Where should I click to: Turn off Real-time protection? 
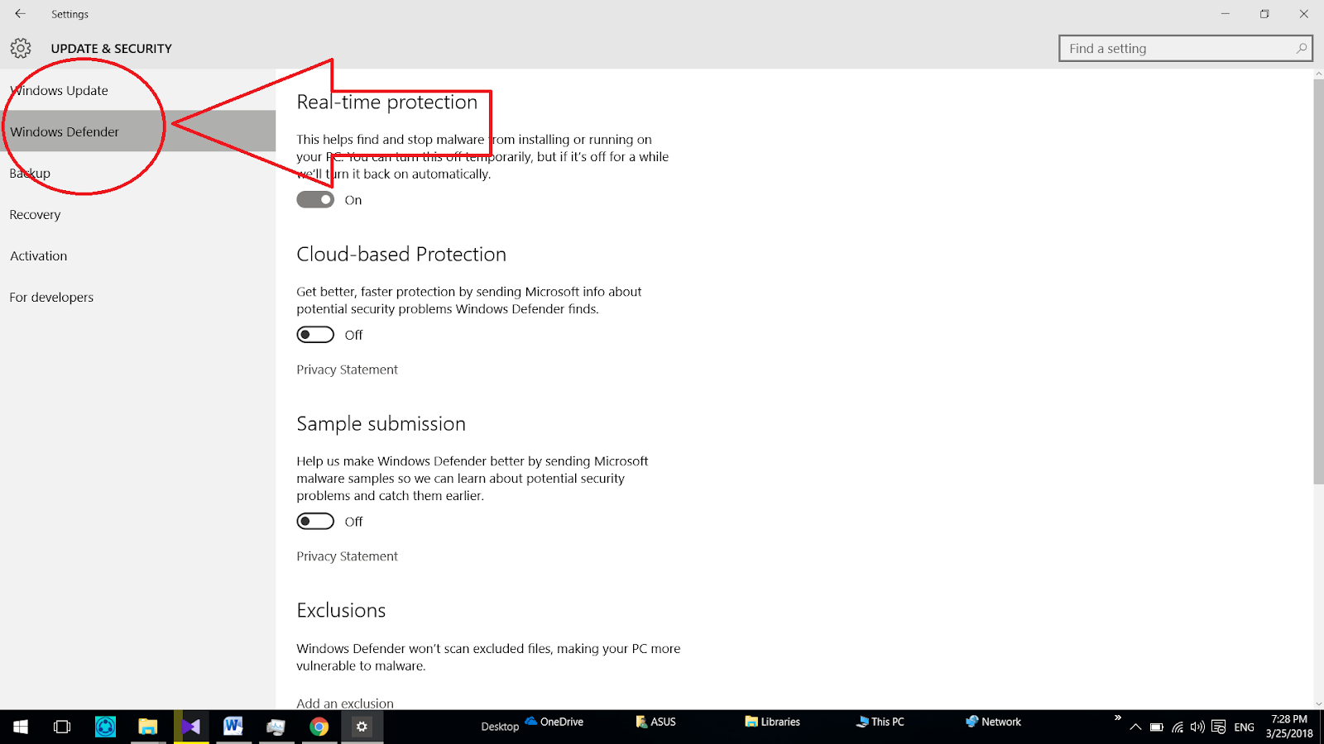[x=314, y=199]
